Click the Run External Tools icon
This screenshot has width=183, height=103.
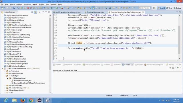point(62,8)
